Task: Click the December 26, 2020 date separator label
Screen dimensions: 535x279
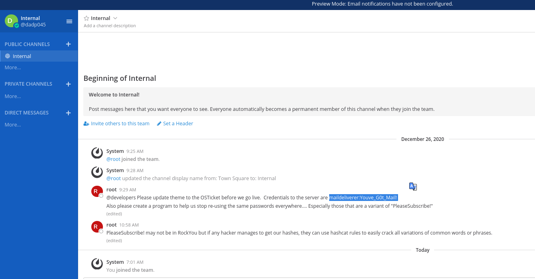Action: coord(422,139)
